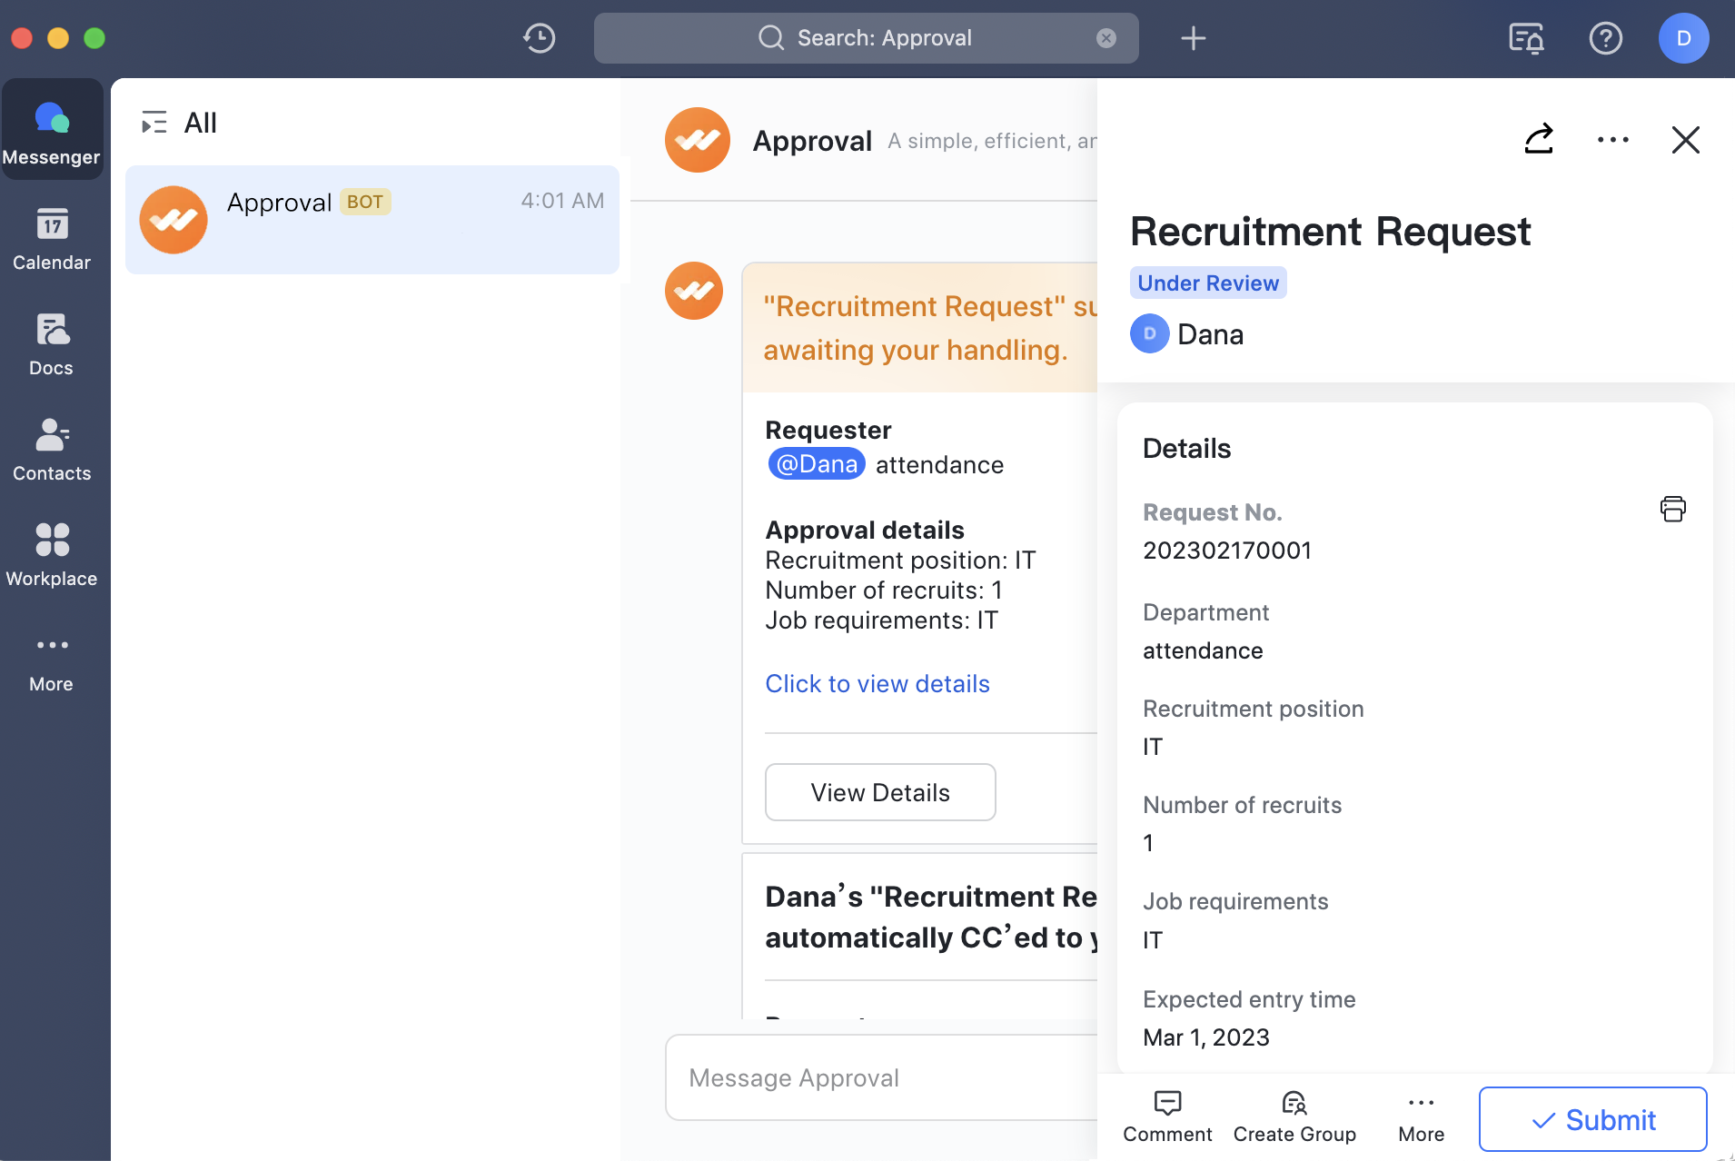Collapse the All conversation list

154,121
